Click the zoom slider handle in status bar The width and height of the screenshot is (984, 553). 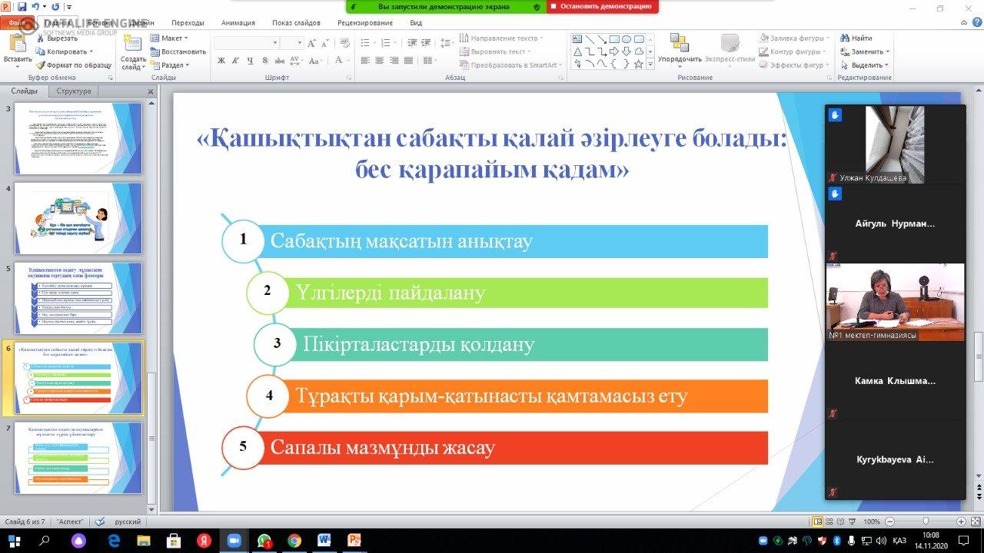[925, 521]
